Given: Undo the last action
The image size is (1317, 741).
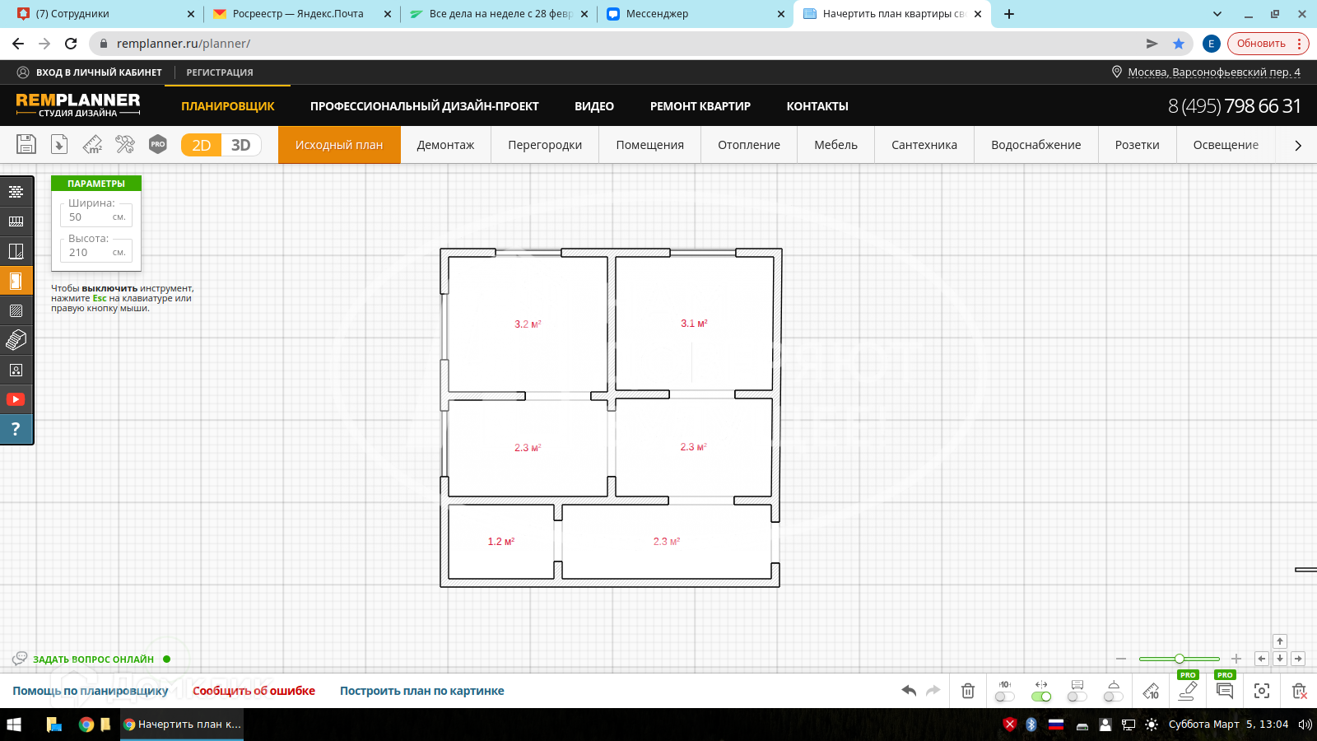Looking at the screenshot, I should point(909,691).
